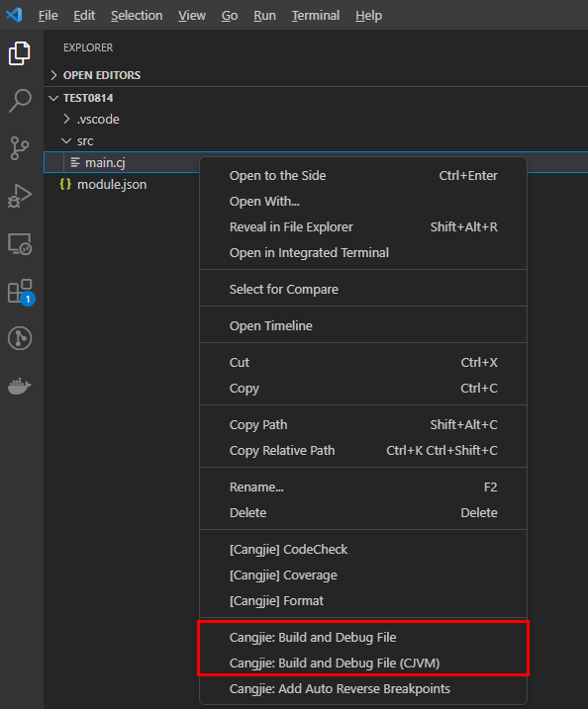Run [Cangjie] Coverage

363,576
